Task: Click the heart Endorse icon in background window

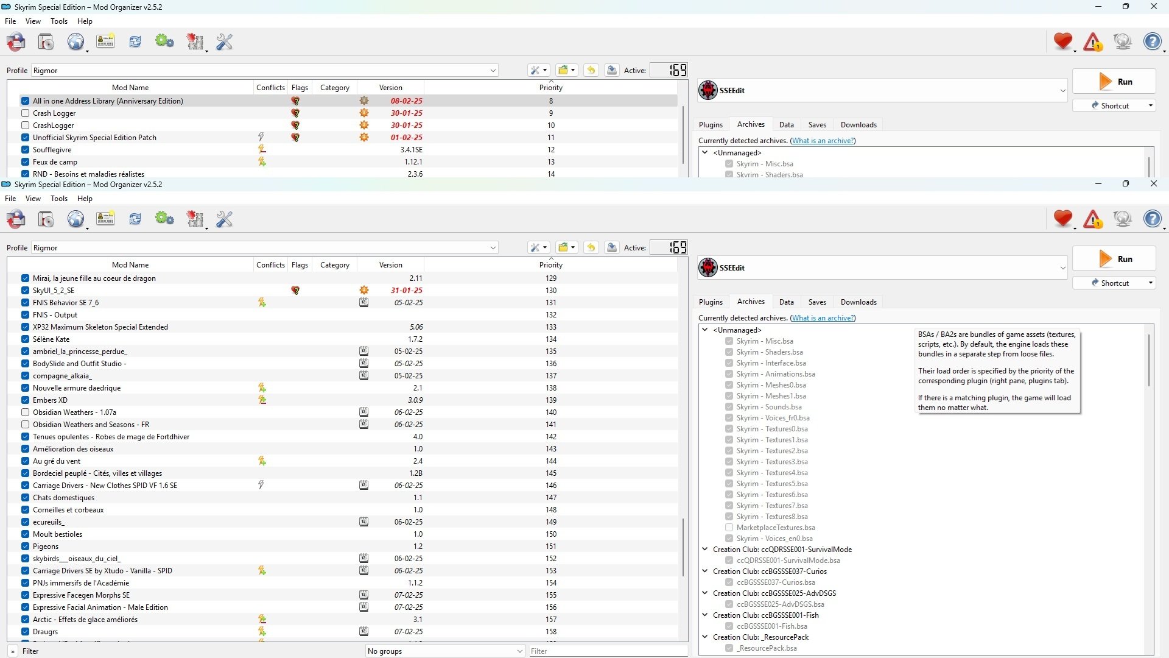Action: point(1063,41)
